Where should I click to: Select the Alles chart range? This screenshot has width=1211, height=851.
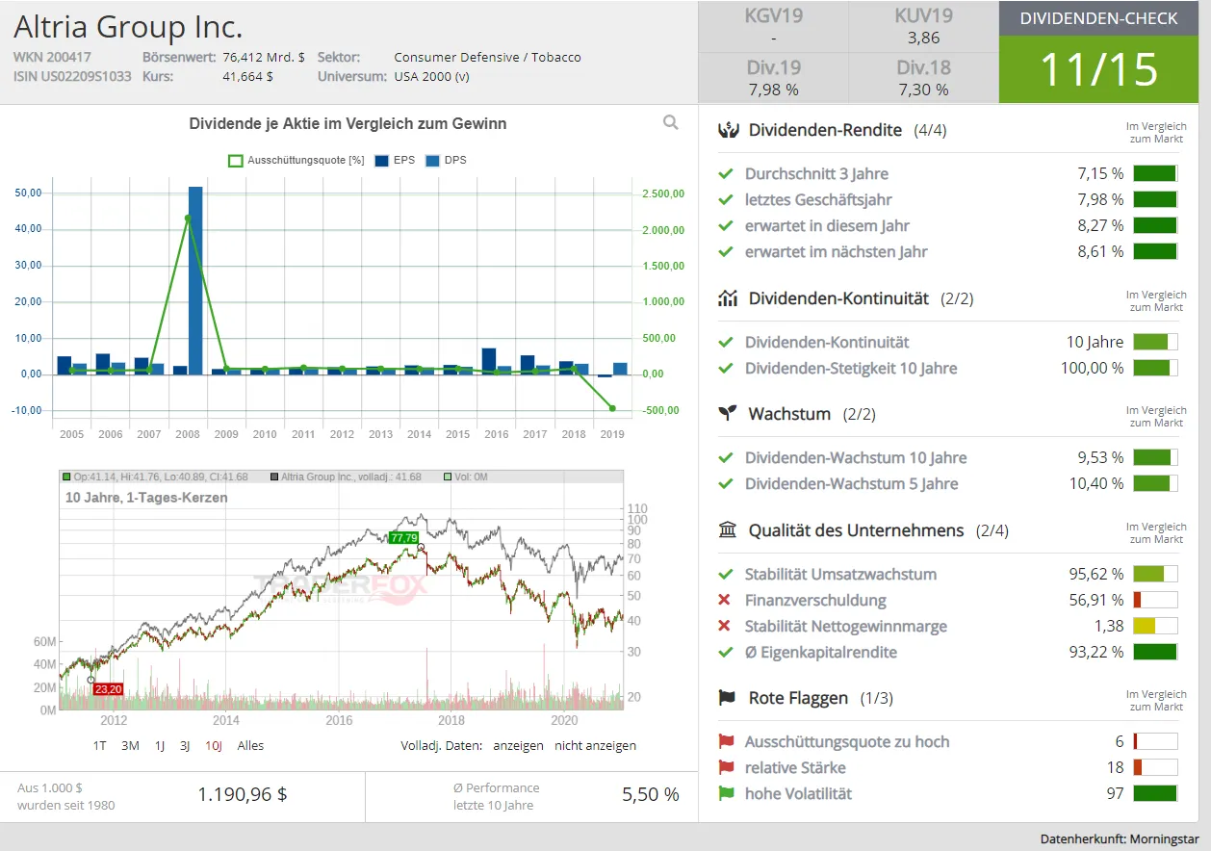[250, 745]
